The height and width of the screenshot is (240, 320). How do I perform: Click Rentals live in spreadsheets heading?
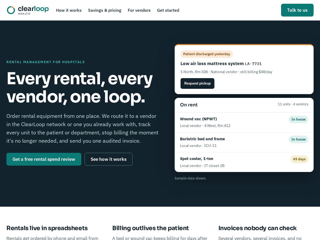click(47, 228)
